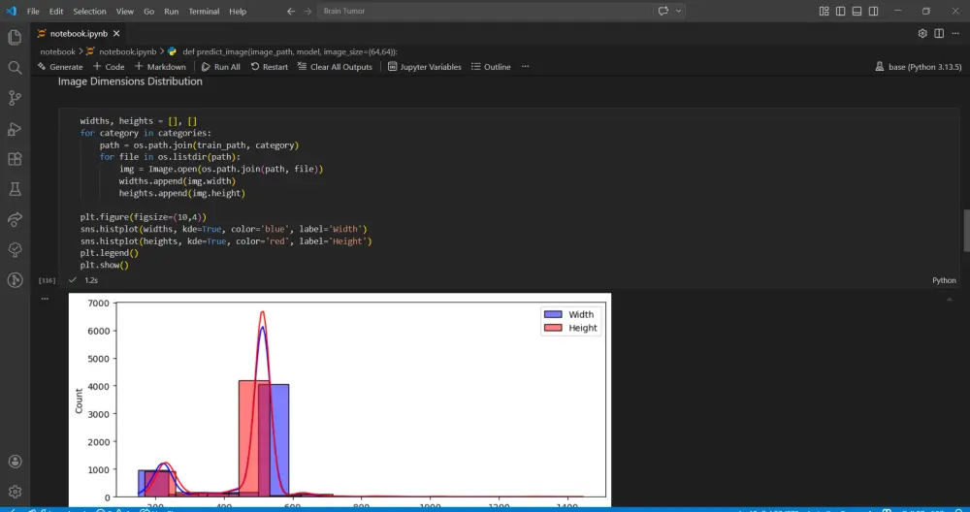Open the Go menu

pos(149,11)
